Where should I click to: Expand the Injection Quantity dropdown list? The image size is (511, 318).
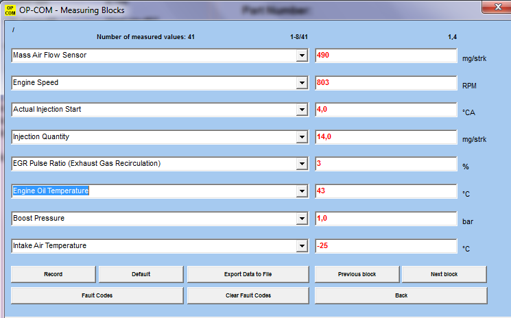pyautogui.click(x=302, y=137)
